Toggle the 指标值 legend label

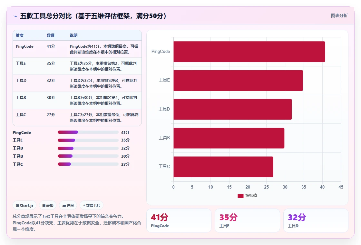(x=251, y=195)
